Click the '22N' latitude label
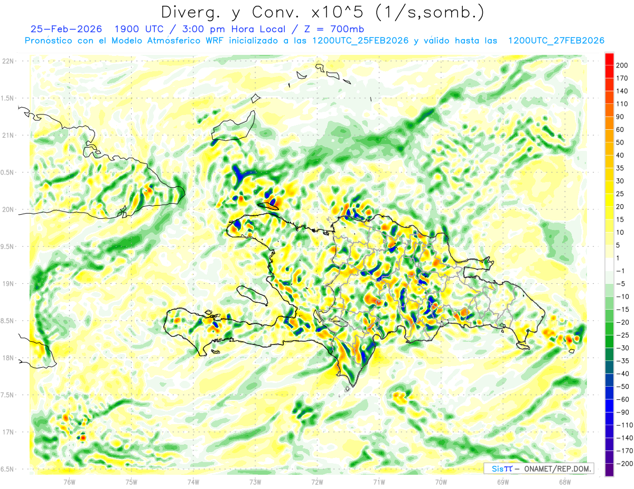Viewport: 634px width, 489px height. tap(7, 61)
